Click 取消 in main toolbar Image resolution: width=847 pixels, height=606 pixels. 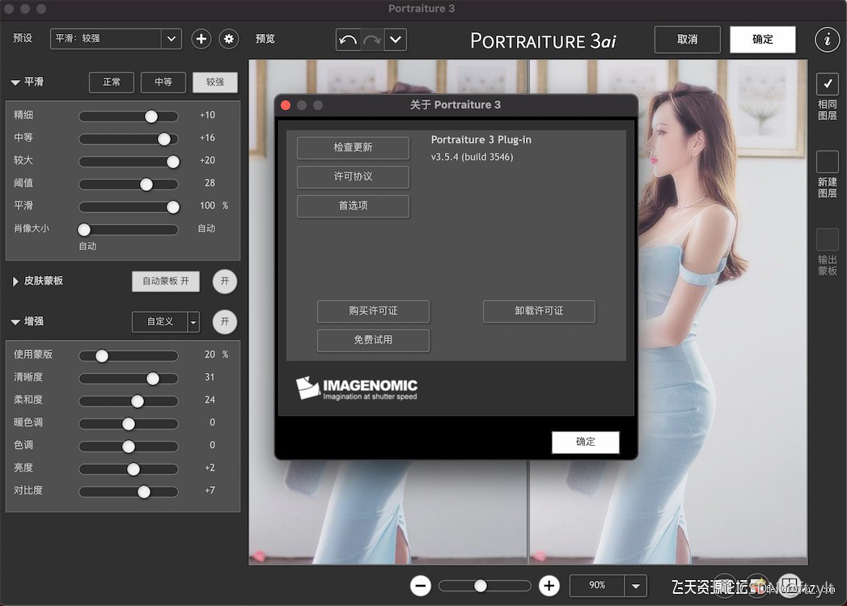click(x=687, y=40)
